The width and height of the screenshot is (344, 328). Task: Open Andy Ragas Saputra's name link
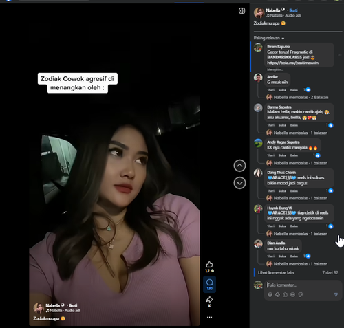click(283, 142)
